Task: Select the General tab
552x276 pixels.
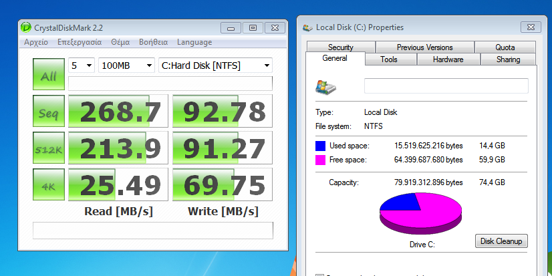Action: 335,58
